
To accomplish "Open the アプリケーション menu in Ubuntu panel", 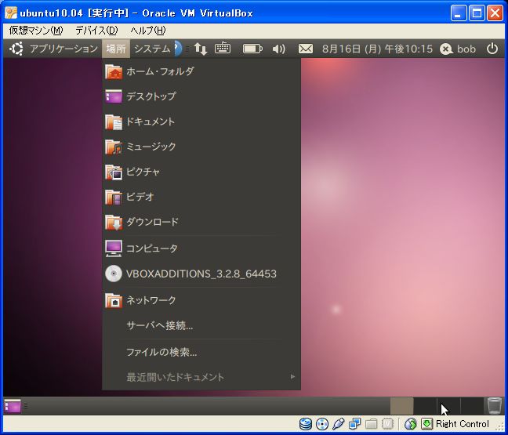I will click(x=63, y=49).
